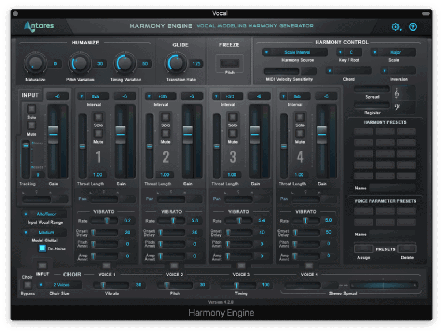Open voice 3 Interval +3rd dropdown
This screenshot has width=443, height=333.
click(228, 96)
